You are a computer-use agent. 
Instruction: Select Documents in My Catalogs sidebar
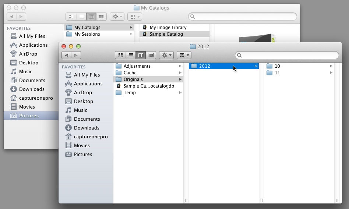pyautogui.click(x=31, y=80)
